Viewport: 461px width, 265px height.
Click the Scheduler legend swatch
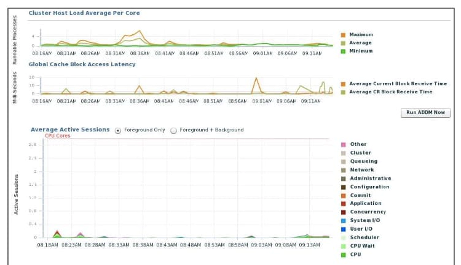point(343,238)
